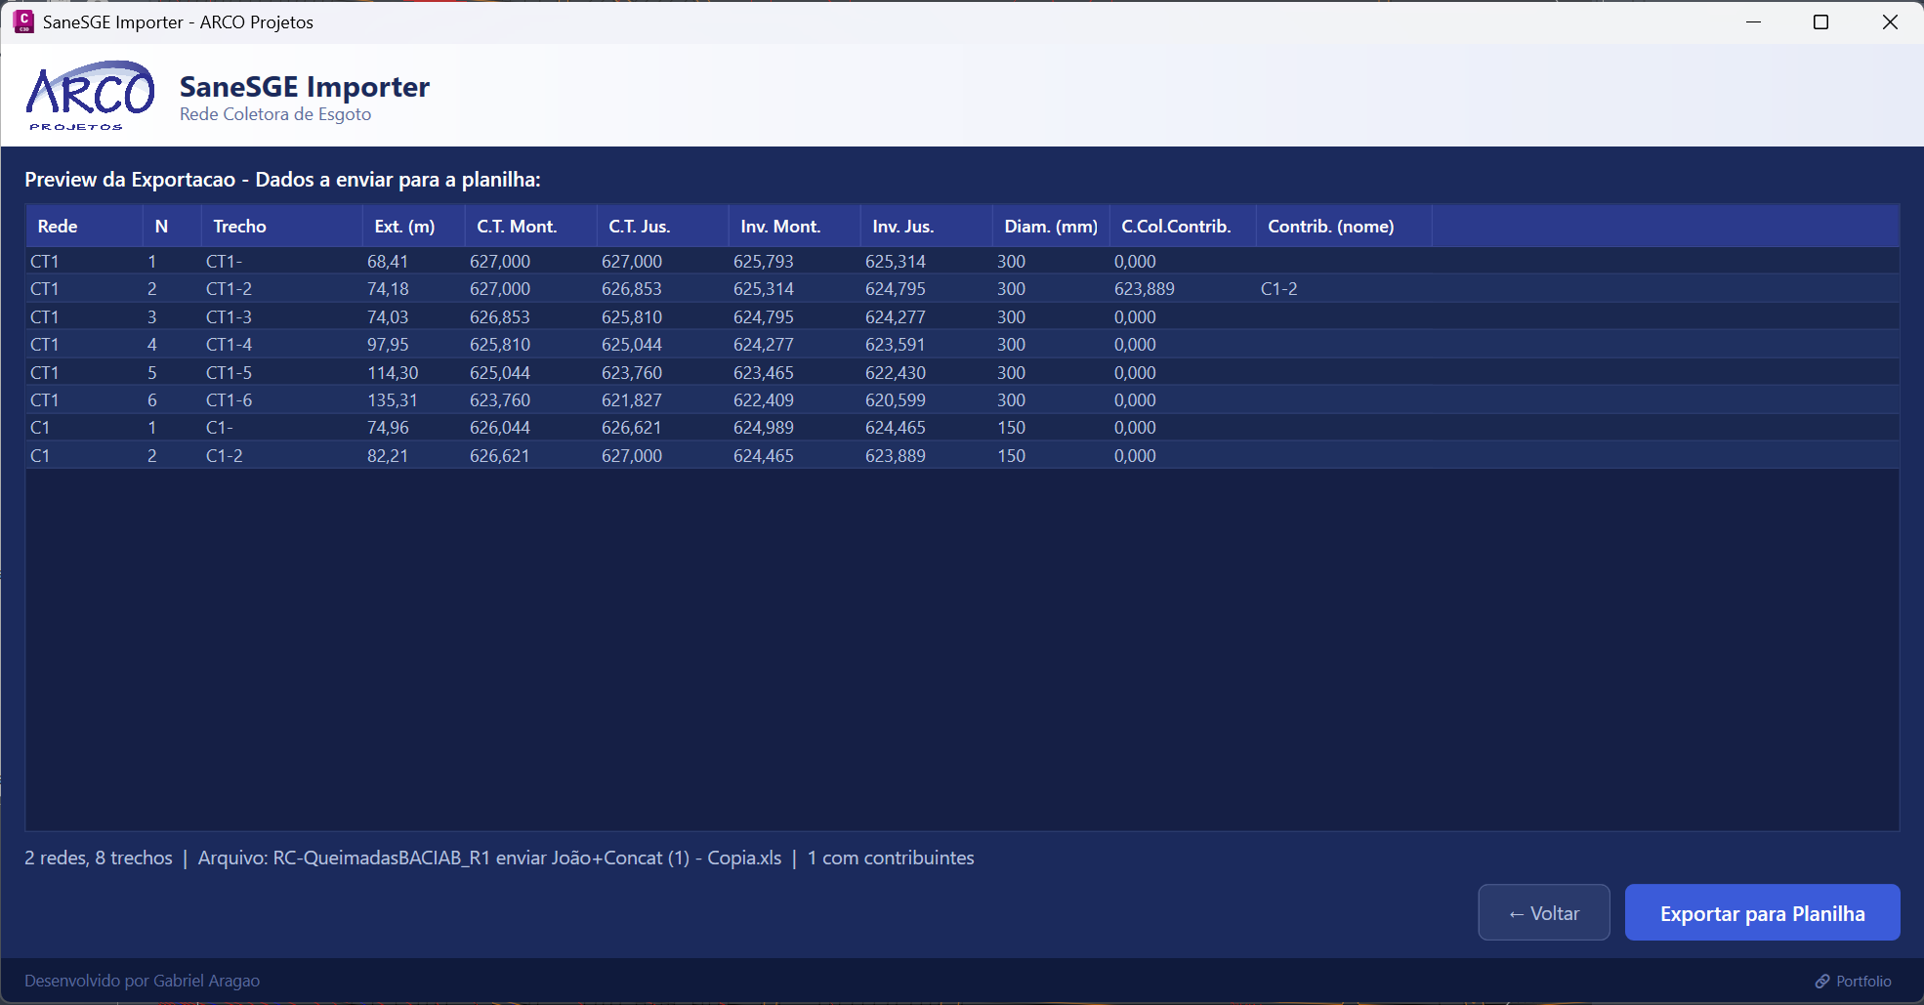
Task: Click the Inv. Jus. column header
Action: [903, 226]
